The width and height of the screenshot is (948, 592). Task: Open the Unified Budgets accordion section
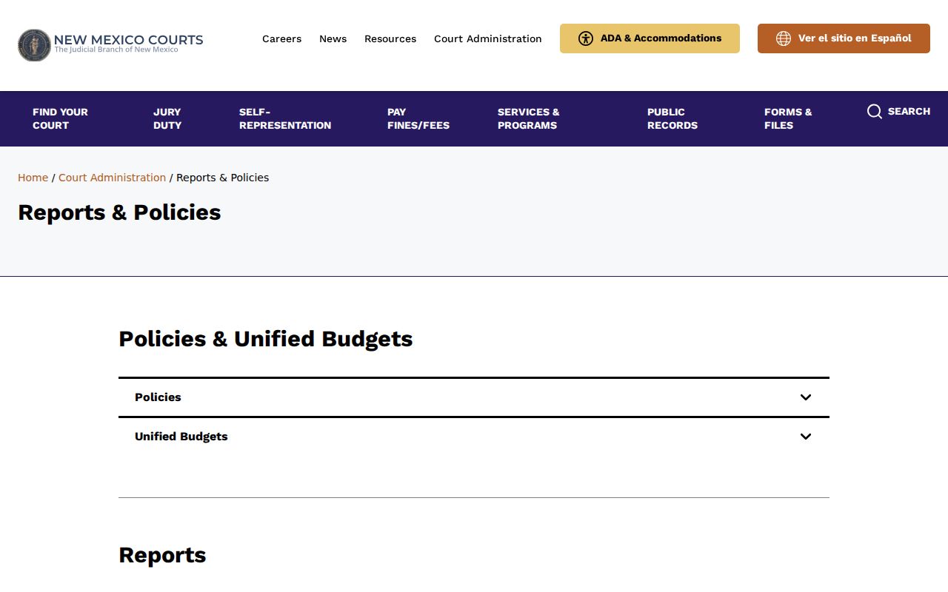click(x=474, y=437)
